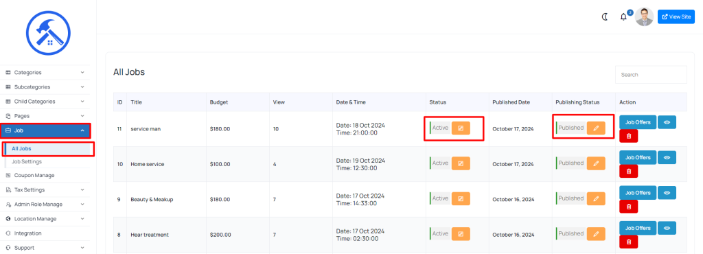The height and width of the screenshot is (254, 703).
Task: Expand the Categories sidebar menu
Action: [45, 73]
